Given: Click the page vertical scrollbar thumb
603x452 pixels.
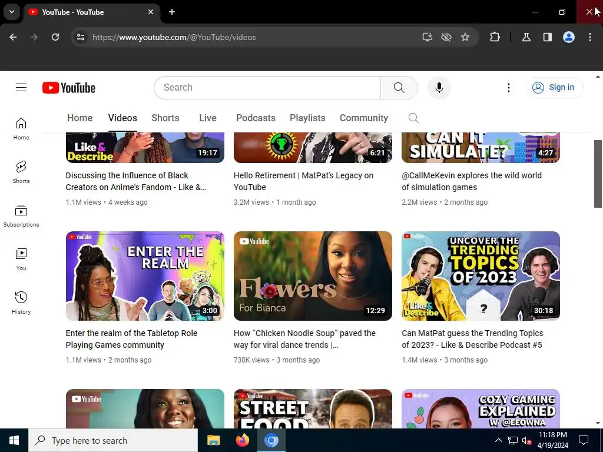Looking at the screenshot, I should coord(598,174).
